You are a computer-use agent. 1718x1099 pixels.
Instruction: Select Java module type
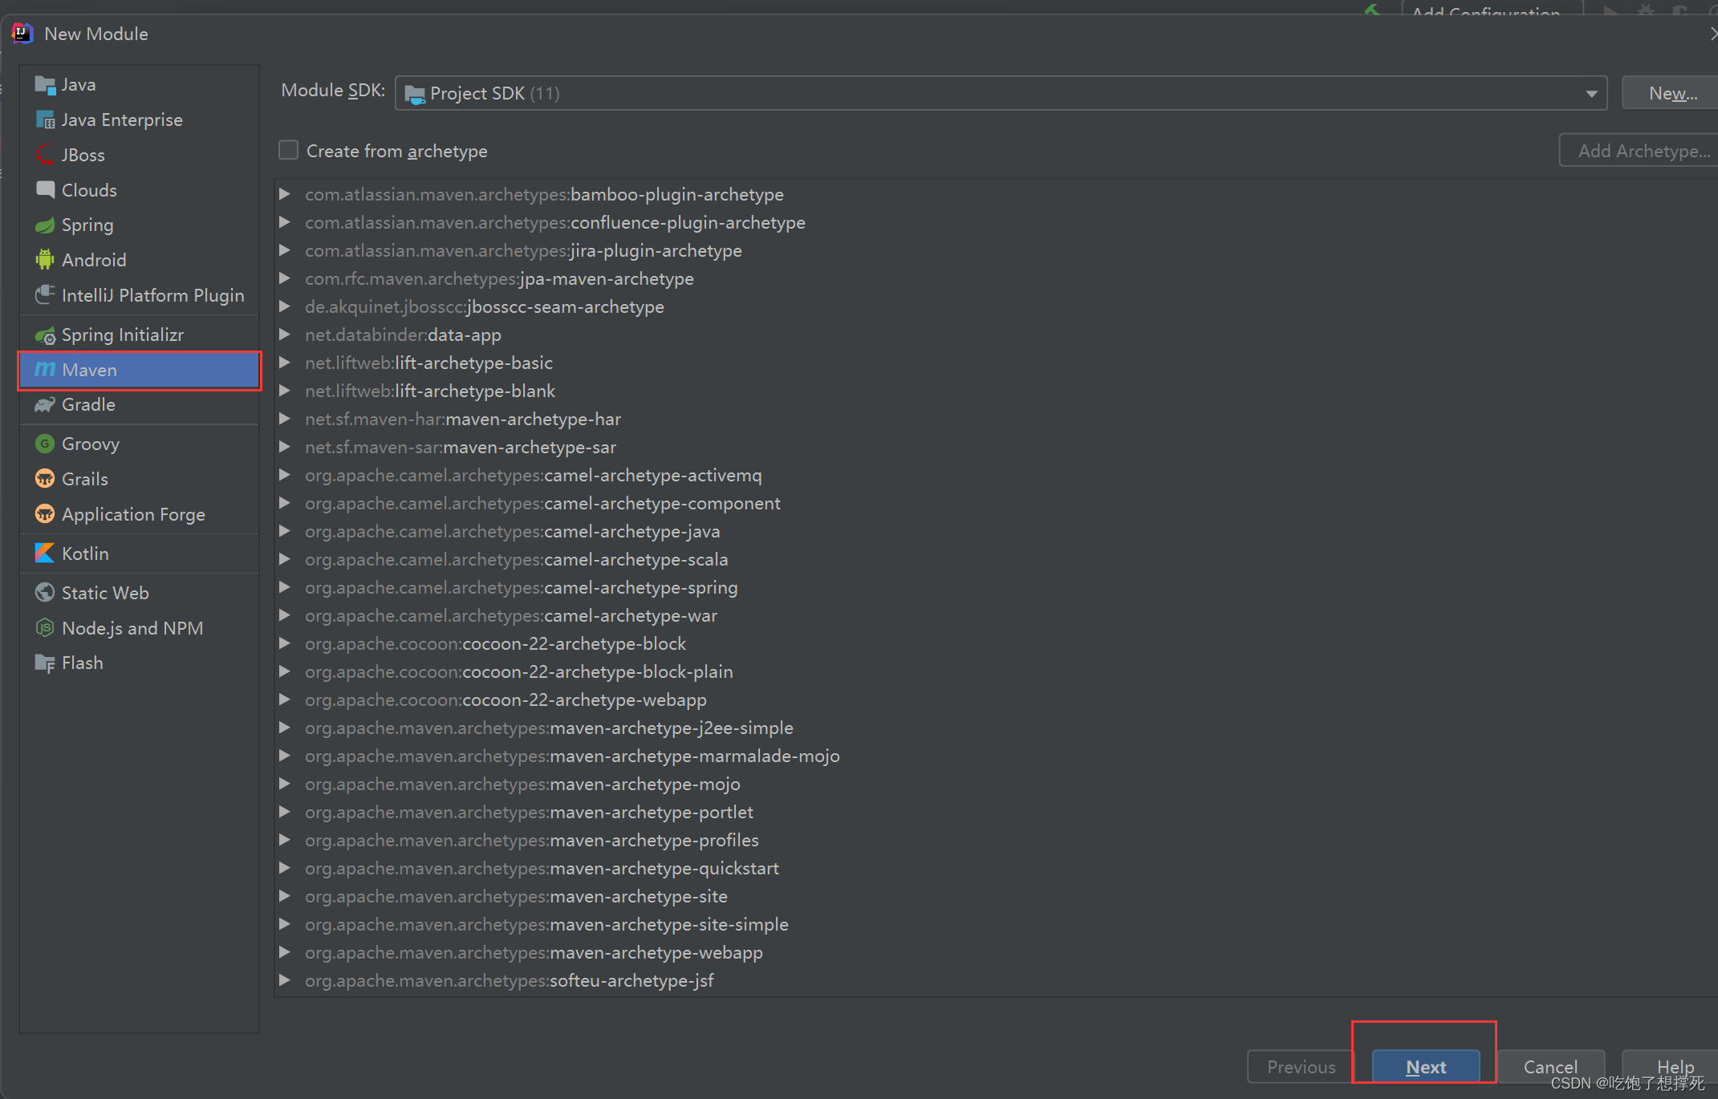pos(140,84)
